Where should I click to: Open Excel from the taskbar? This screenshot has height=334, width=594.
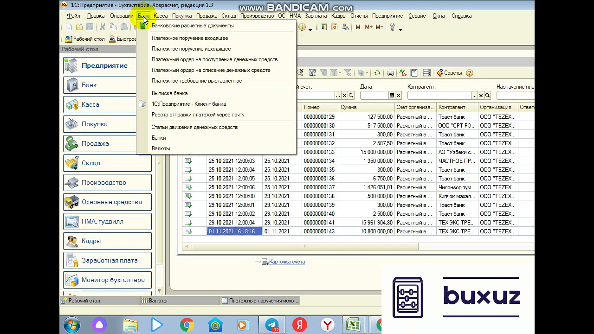click(354, 325)
